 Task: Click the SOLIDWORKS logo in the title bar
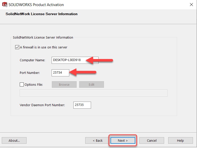coord(5,5)
